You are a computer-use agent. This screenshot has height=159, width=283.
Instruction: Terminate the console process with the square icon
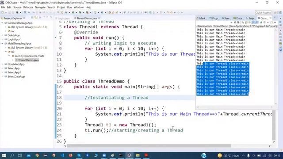(x=231, y=23)
